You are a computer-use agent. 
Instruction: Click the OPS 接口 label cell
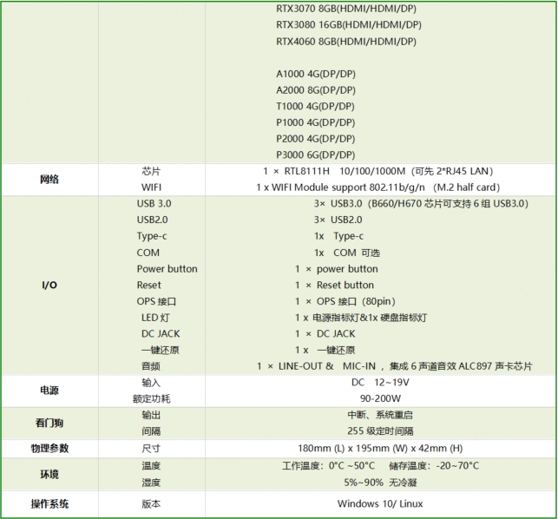tap(156, 301)
